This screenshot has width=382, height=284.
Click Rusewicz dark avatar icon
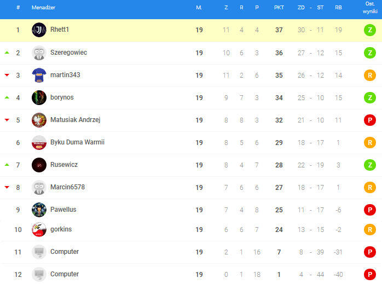point(39,165)
